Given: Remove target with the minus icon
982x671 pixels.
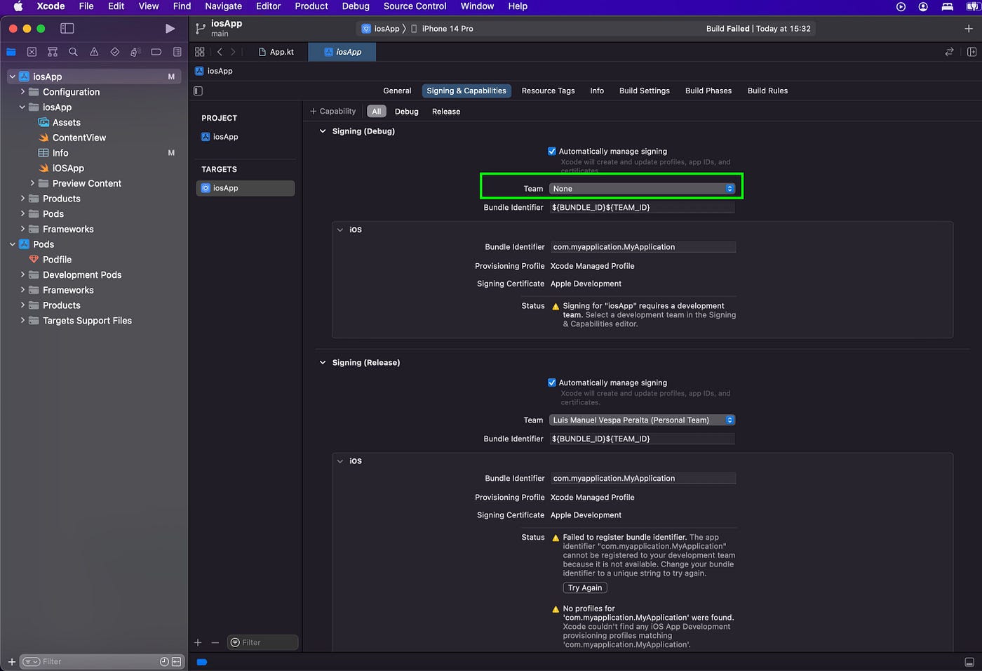Looking at the screenshot, I should 215,642.
